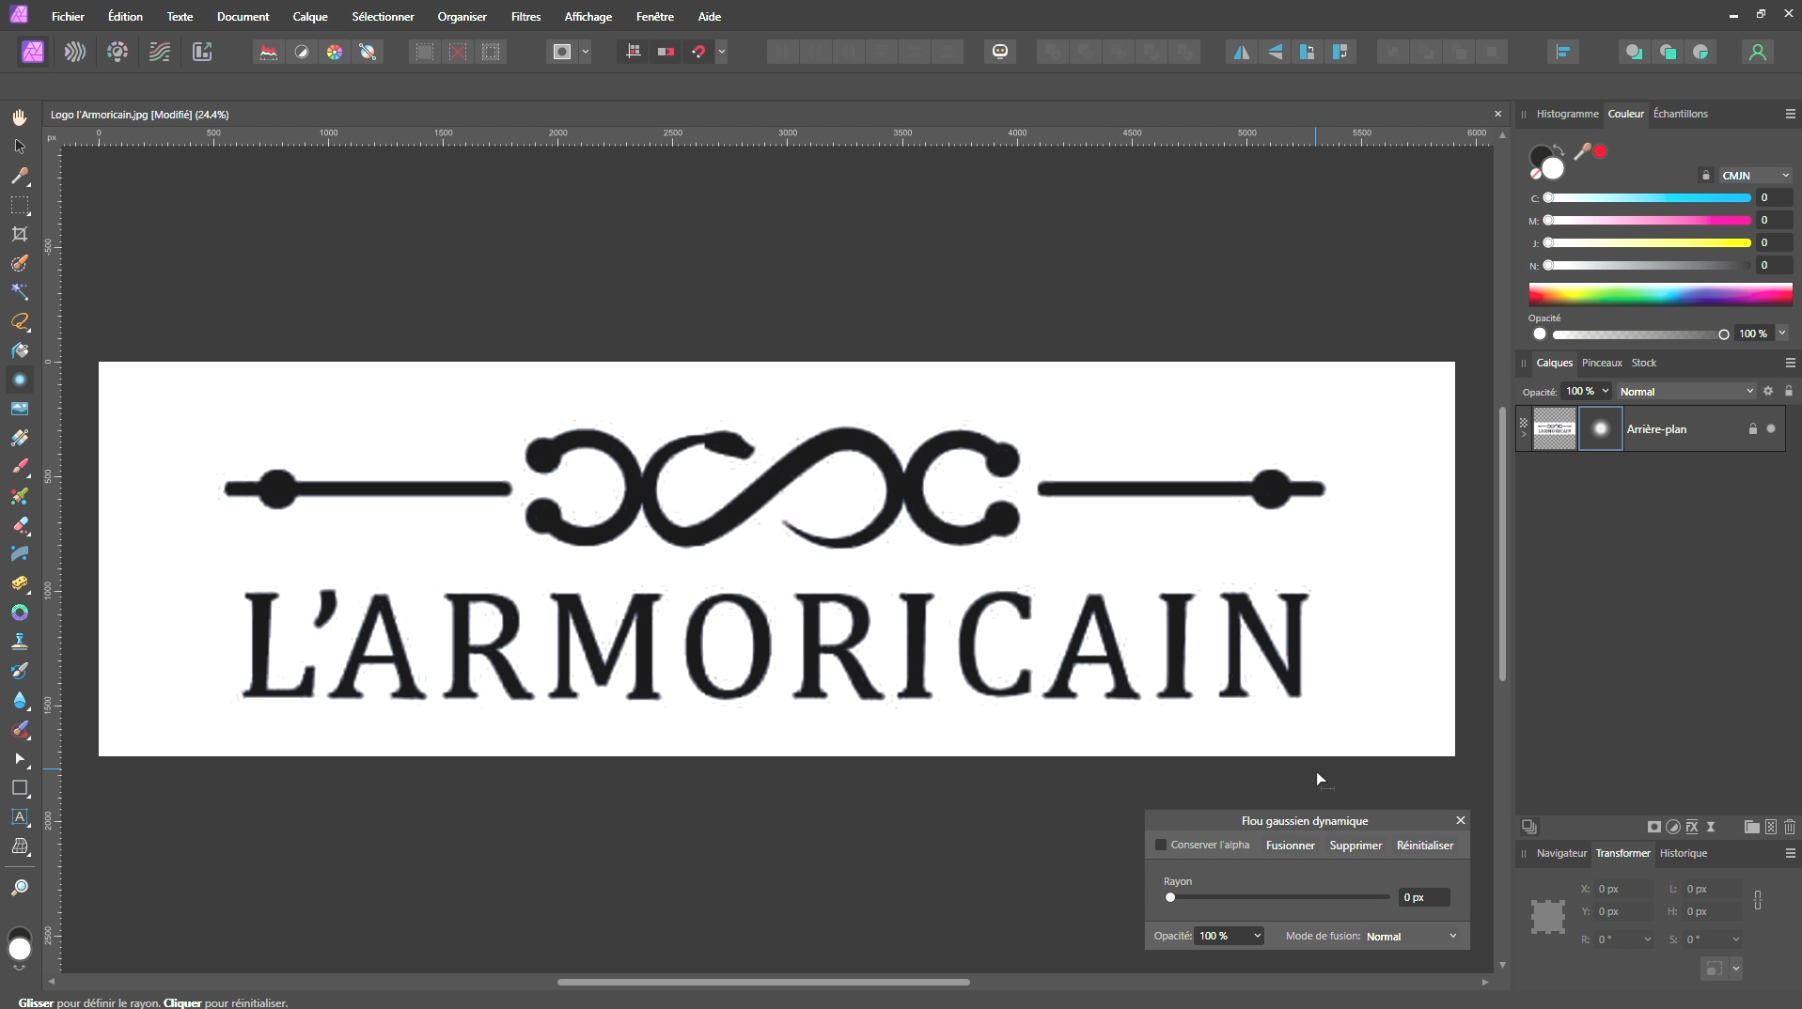Toggle visibility of the Arrière-plan layer
This screenshot has height=1009, width=1802.
click(1771, 429)
